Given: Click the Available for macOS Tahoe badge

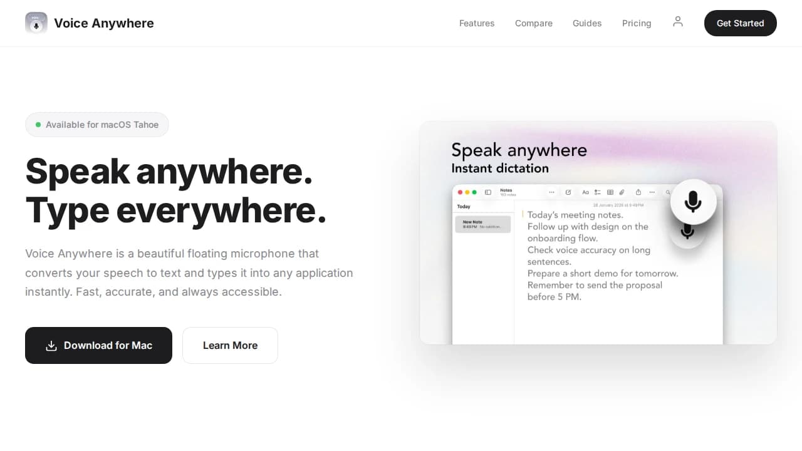Looking at the screenshot, I should [x=96, y=125].
